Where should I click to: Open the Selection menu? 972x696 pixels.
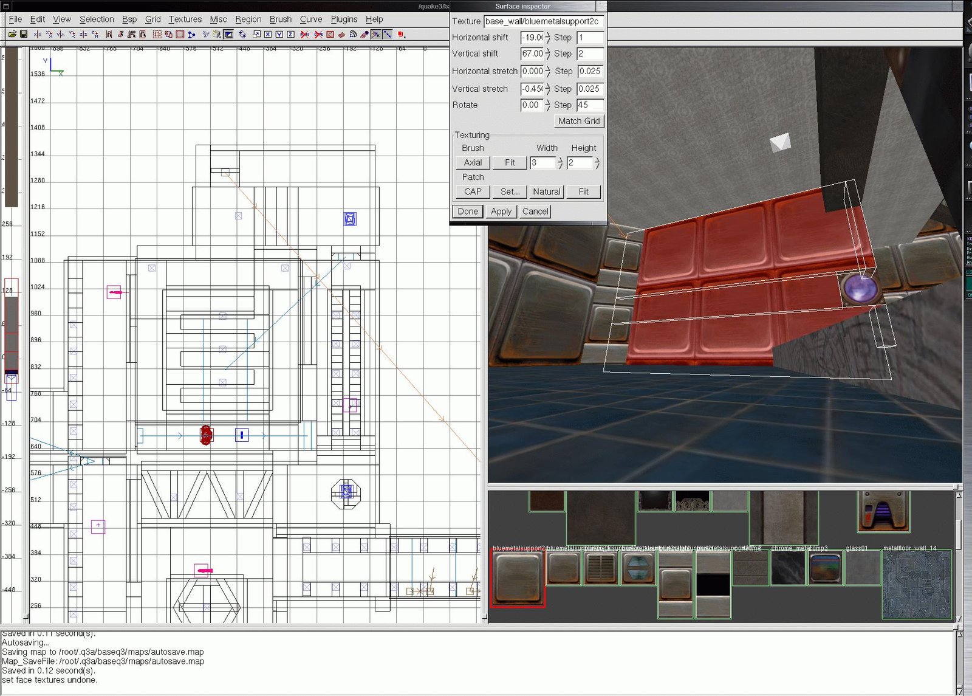point(97,19)
